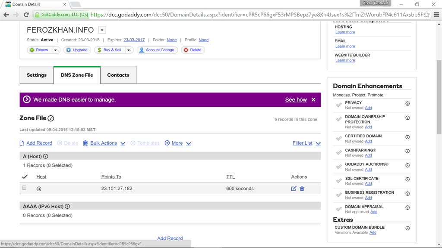Click the info icon for Privacy

tap(407, 103)
